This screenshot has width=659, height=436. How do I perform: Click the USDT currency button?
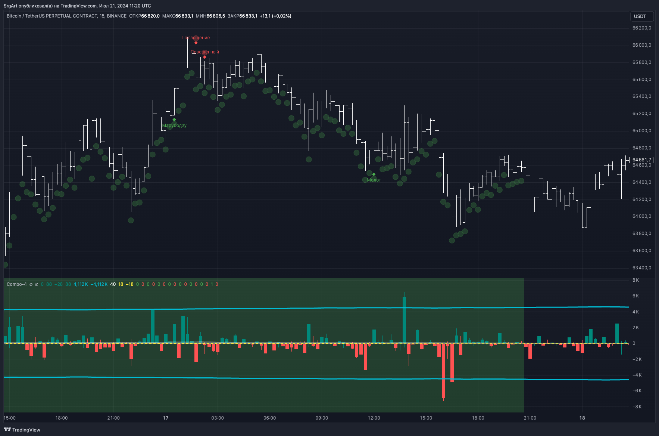click(x=642, y=16)
